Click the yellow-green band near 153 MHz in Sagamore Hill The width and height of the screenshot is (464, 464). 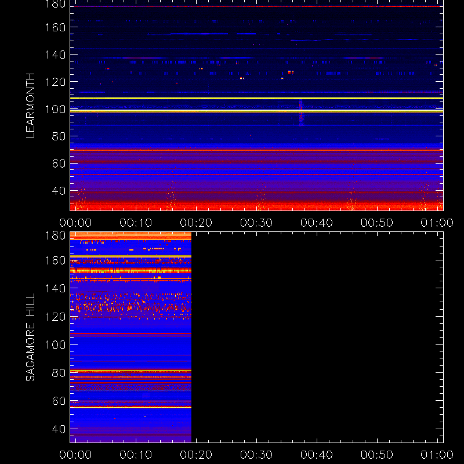point(131,270)
